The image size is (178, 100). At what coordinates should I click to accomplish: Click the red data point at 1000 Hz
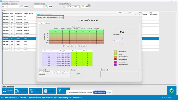[x=70, y=31]
